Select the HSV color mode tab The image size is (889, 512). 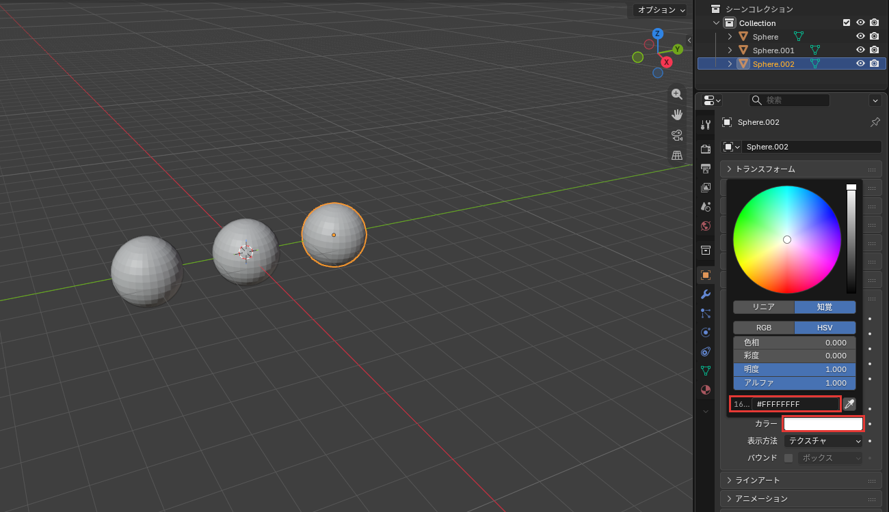pos(825,328)
